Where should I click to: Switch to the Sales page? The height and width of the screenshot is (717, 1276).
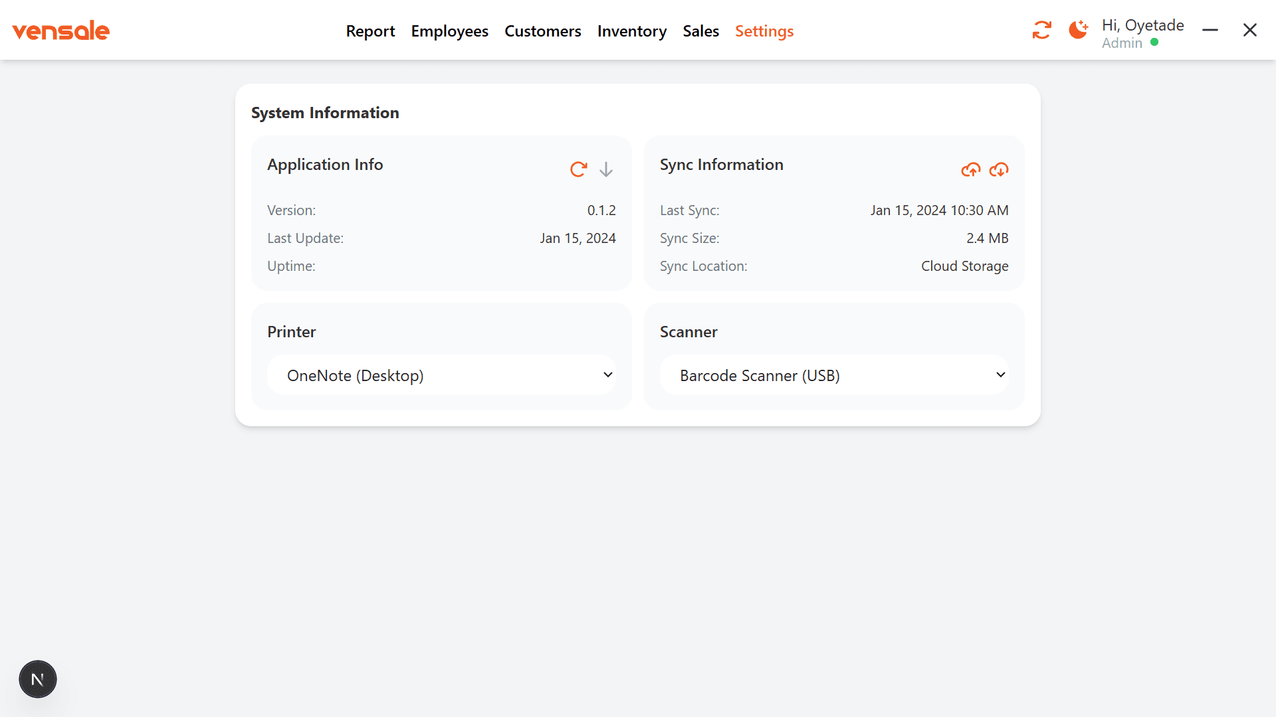700,31
